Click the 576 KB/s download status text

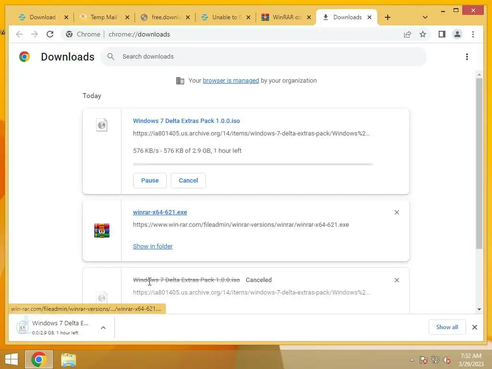click(x=187, y=150)
